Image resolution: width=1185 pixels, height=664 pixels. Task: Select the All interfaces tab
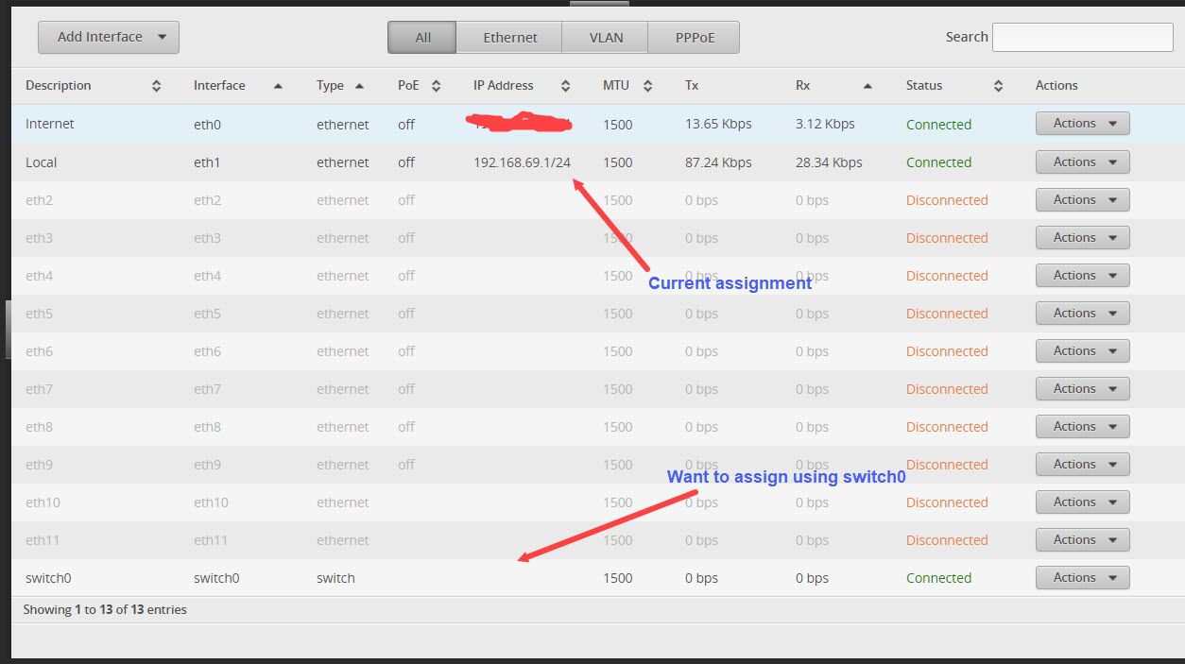coord(422,38)
